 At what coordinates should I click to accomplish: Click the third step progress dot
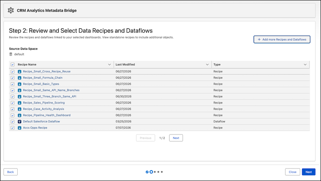coord(155,172)
